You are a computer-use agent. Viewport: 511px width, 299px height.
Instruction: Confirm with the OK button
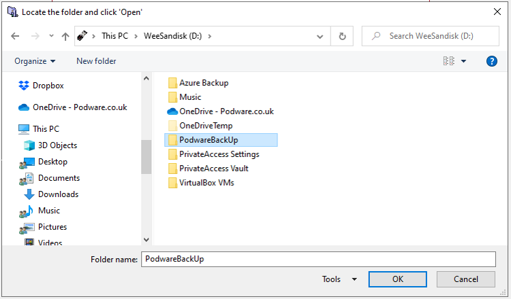[x=398, y=279]
